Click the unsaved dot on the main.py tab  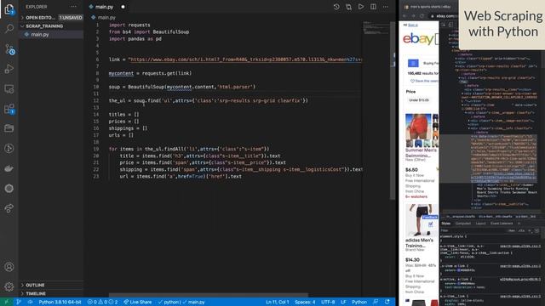pyautogui.click(x=123, y=7)
